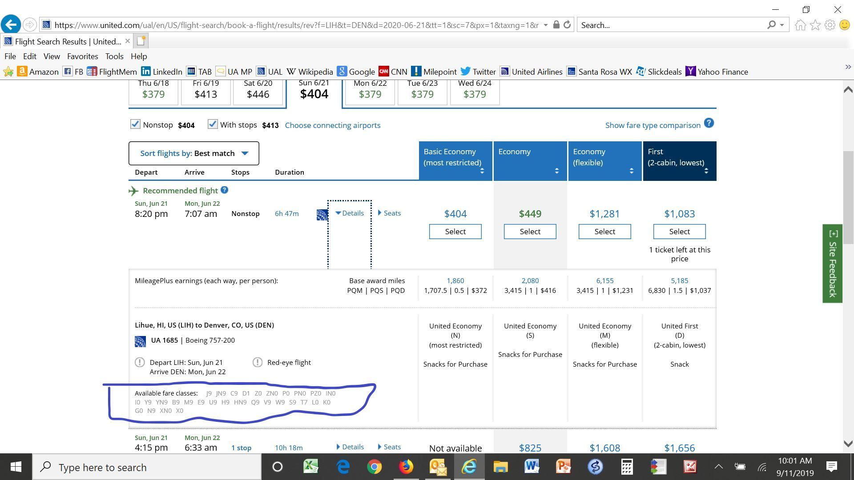
Task: Open the browser Home icon
Action: [800, 25]
